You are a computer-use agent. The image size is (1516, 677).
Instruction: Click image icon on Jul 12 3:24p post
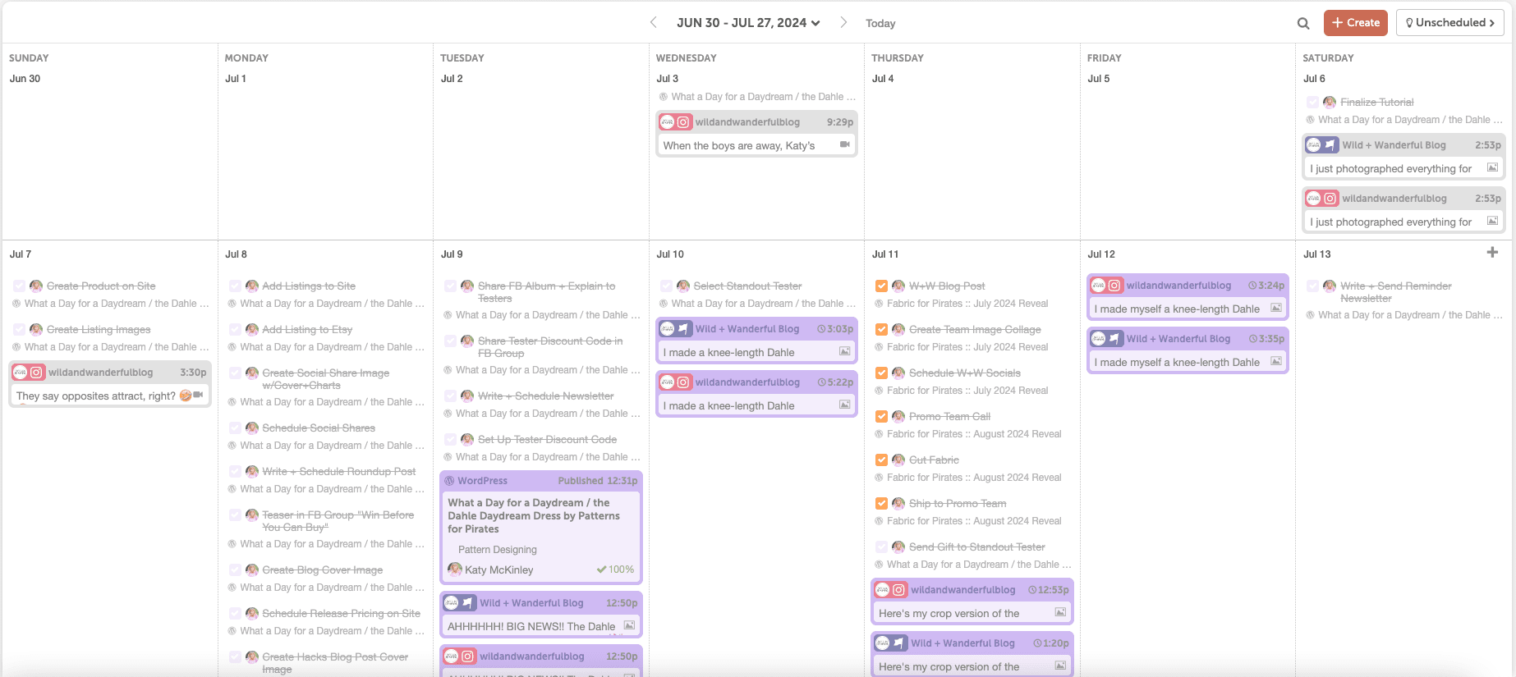pyautogui.click(x=1276, y=309)
